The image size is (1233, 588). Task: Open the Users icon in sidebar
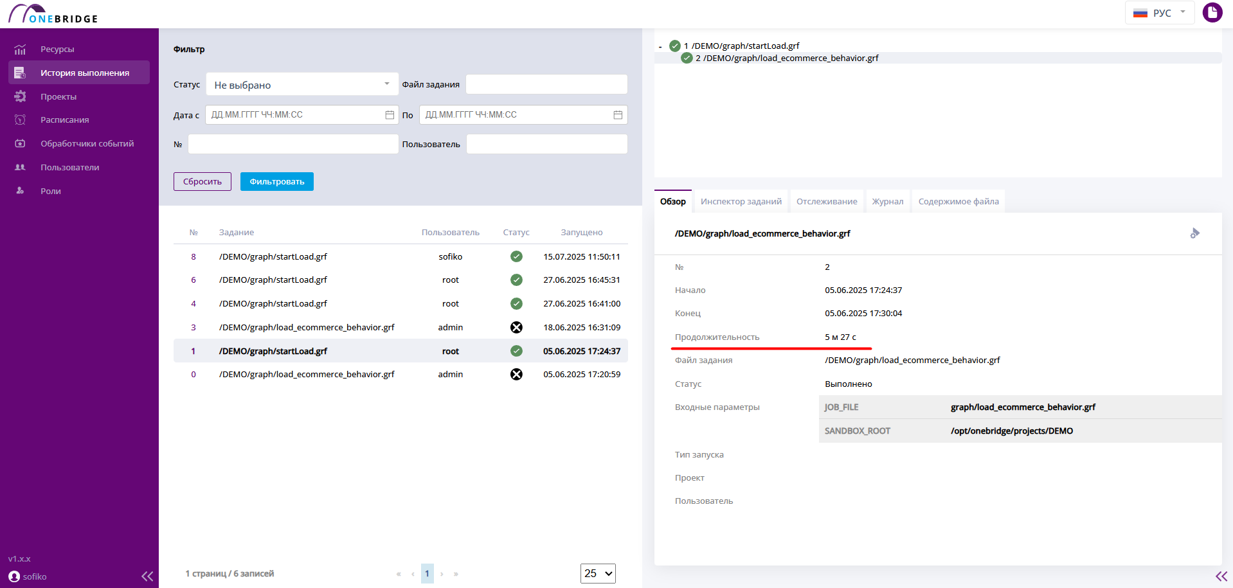click(x=20, y=167)
